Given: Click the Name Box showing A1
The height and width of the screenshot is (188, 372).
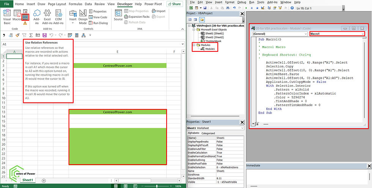Looking at the screenshot, I should point(12,44).
